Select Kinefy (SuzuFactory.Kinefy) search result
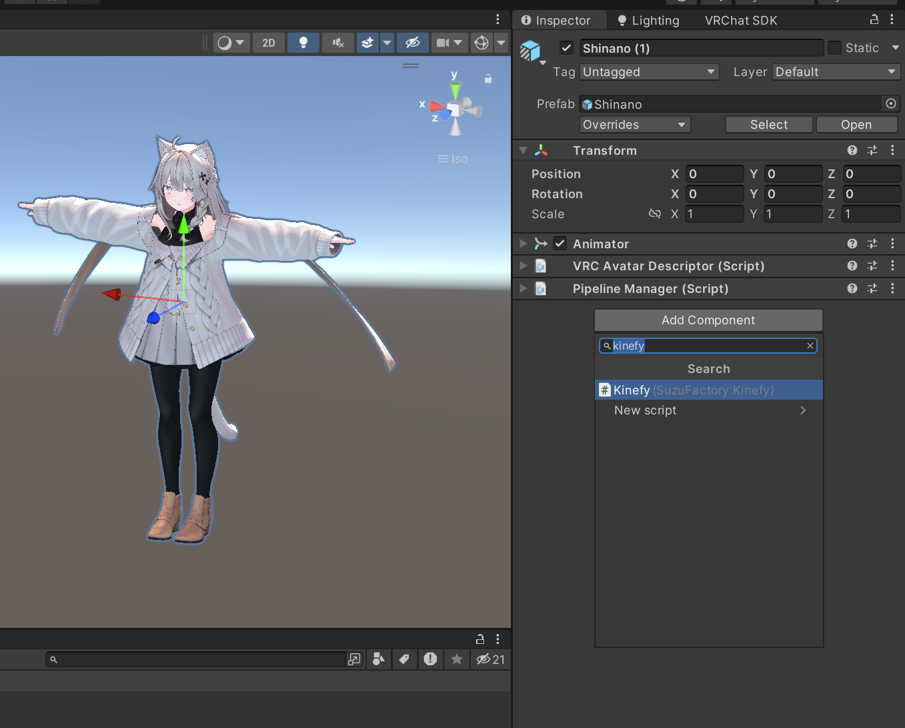This screenshot has height=728, width=905. point(708,390)
